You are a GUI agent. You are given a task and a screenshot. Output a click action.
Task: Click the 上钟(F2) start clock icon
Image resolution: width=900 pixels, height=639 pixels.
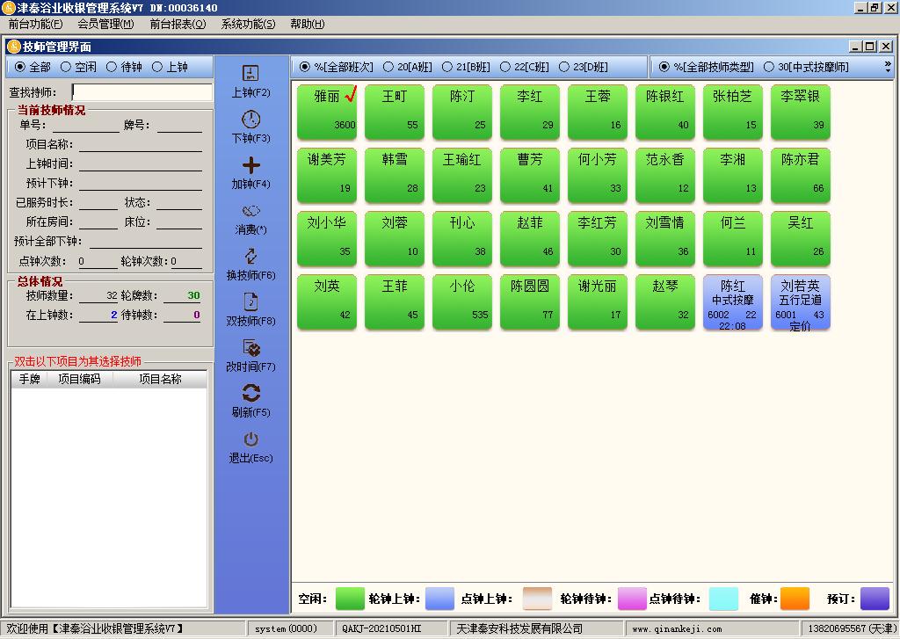pos(250,74)
